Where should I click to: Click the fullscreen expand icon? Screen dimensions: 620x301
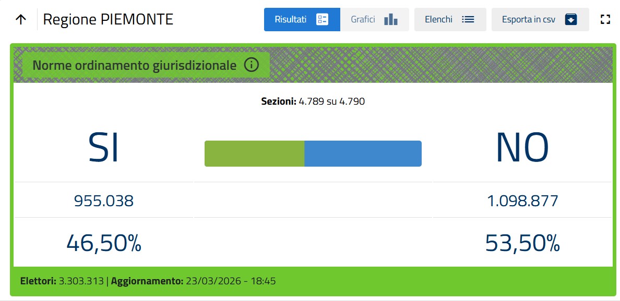coord(605,20)
